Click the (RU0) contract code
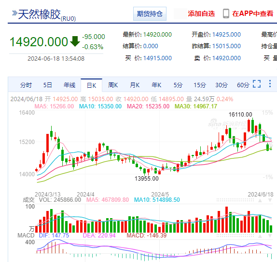277x262 pixels. pyautogui.click(x=68, y=19)
